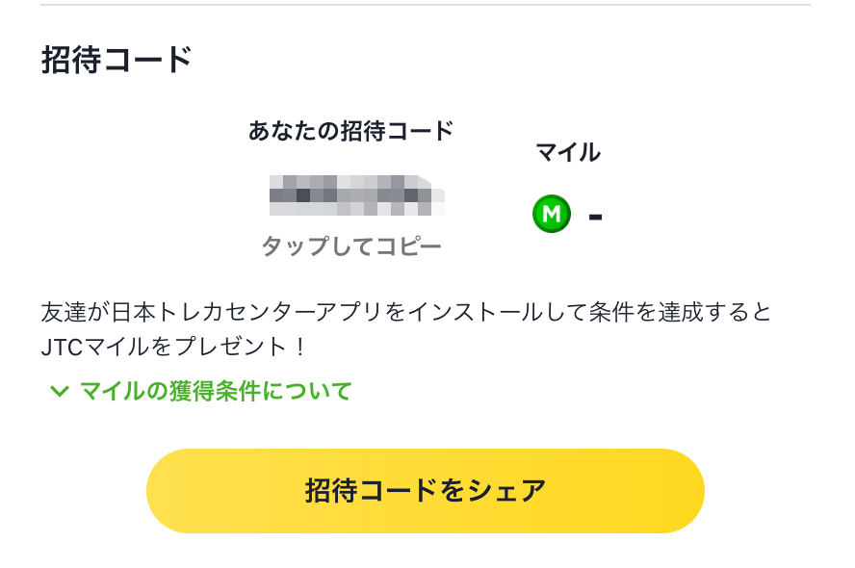Tap the green M mile coin icon
This screenshot has width=855, height=568.
pyautogui.click(x=552, y=214)
